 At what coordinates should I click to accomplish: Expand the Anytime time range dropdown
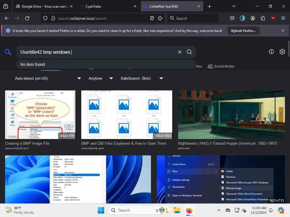[x=101, y=79]
